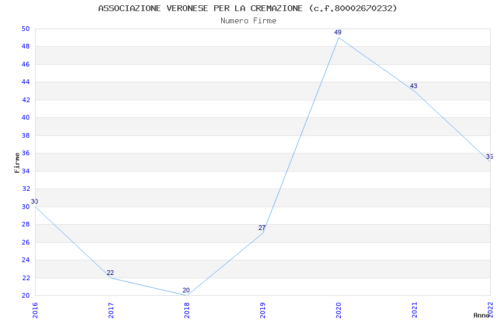This screenshot has width=496, height=321.
Task: Click x-axis year 2019
Action: 263,310
